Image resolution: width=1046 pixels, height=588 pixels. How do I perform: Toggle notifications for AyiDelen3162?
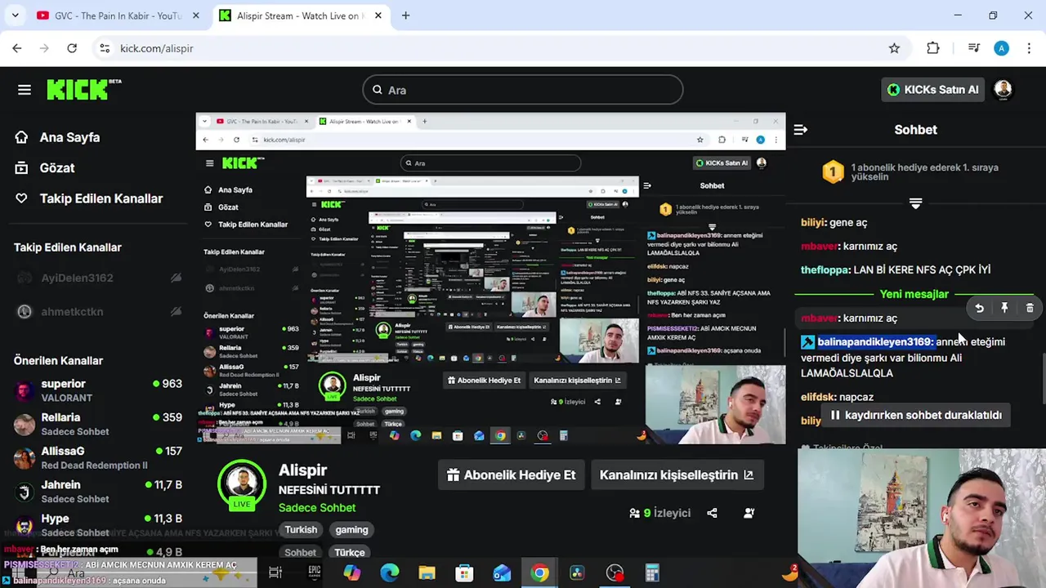[176, 278]
